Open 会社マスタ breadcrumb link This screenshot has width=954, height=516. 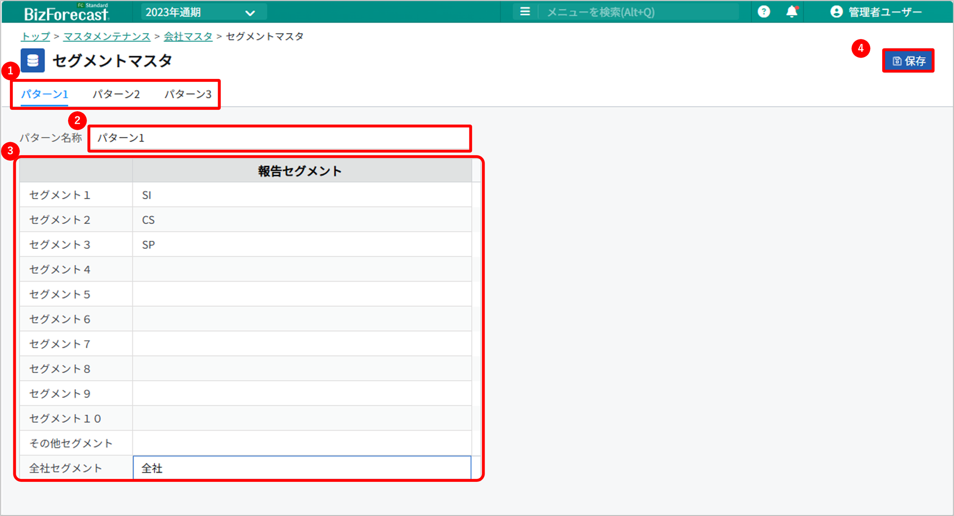188,37
